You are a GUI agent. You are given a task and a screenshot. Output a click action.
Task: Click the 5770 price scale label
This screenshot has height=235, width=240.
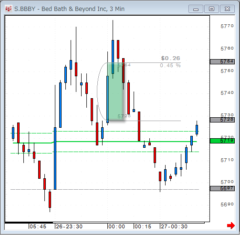(x=227, y=26)
